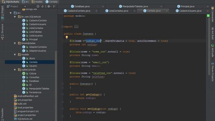This screenshot has height=121, width=215.
Task: Close the DataBase.java tab
Action: (103, 6)
